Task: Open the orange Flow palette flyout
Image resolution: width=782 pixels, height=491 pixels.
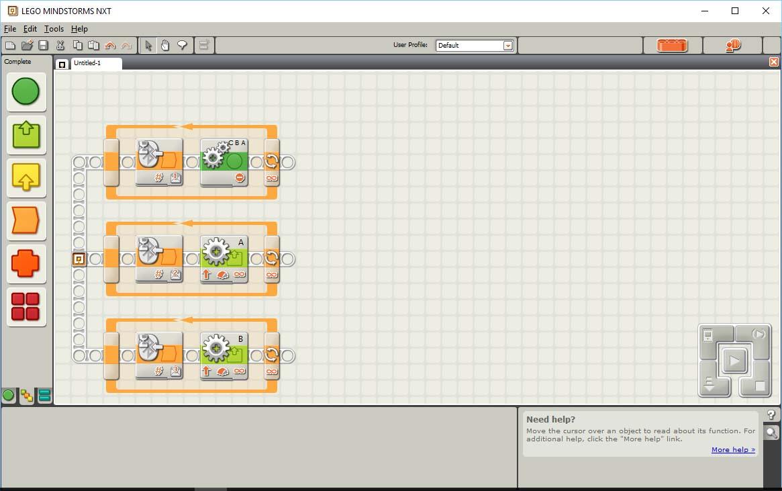Action: pos(26,220)
